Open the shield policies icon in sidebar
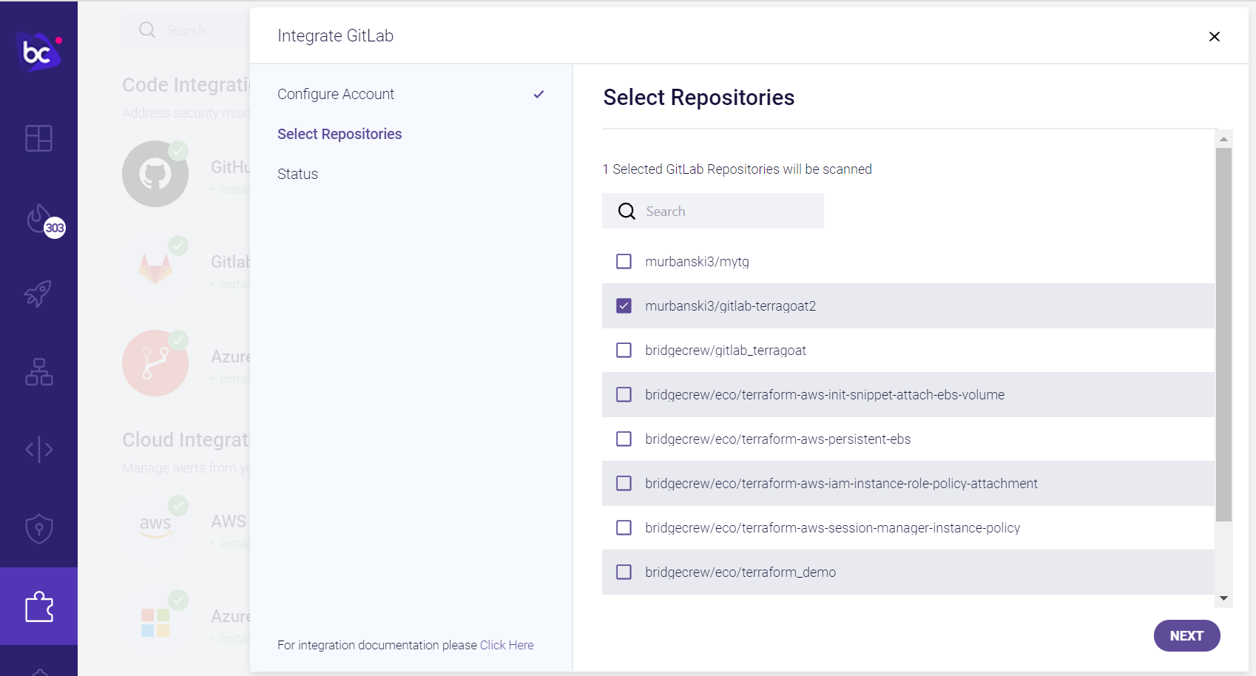1256x676 pixels. 39,528
